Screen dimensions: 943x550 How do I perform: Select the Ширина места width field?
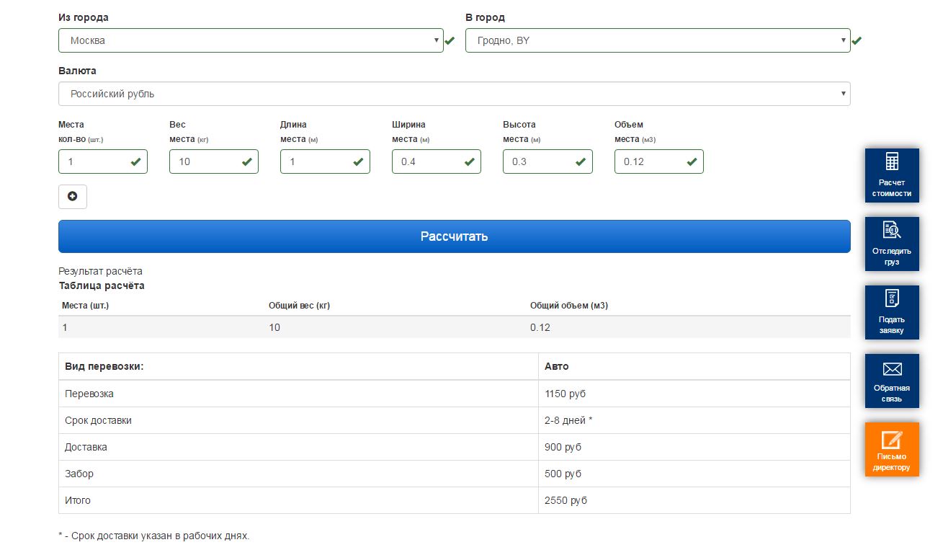point(429,161)
